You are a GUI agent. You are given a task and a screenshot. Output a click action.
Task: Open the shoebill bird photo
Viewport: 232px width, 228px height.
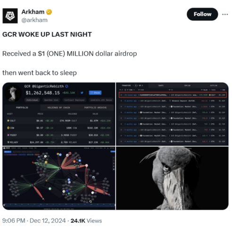point(172,178)
